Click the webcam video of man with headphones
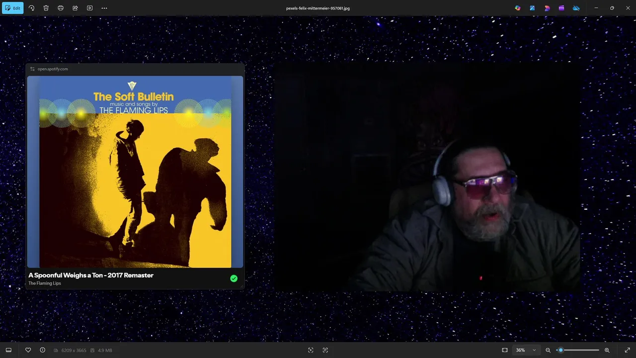Screen dimensions: 636x358 coord(427,177)
